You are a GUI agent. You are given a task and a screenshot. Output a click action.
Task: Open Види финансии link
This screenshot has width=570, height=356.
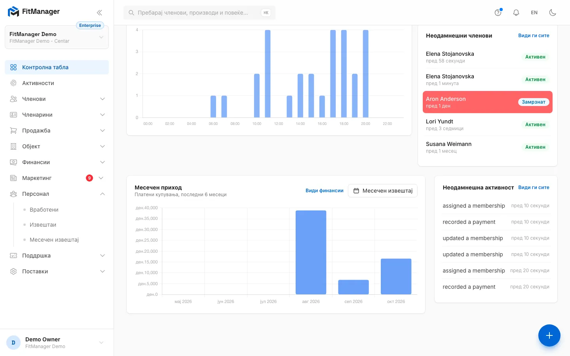click(x=325, y=191)
